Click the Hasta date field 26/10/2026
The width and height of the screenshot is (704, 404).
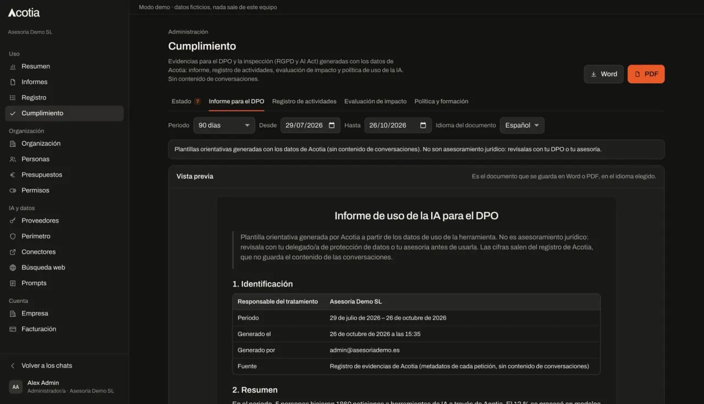tap(398, 125)
